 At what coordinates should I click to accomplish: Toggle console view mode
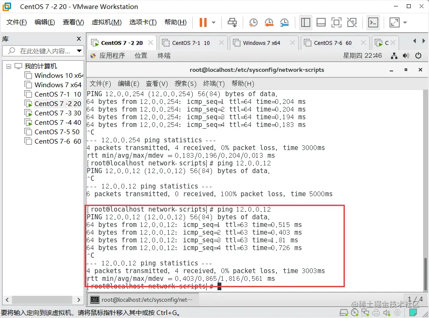[373, 23]
